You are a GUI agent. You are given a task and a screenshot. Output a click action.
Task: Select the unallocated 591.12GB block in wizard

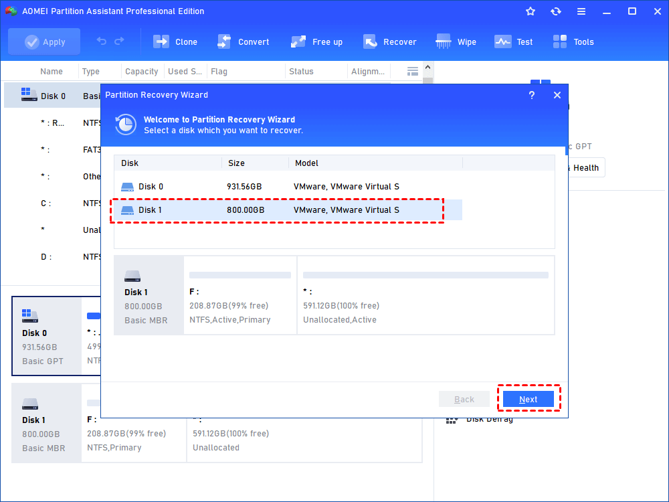click(425, 295)
